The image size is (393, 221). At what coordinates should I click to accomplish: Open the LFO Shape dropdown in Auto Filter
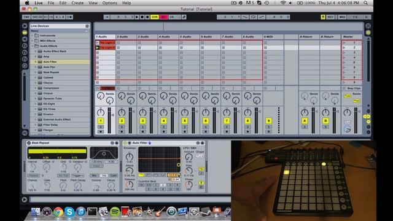pyautogui.click(x=200, y=156)
